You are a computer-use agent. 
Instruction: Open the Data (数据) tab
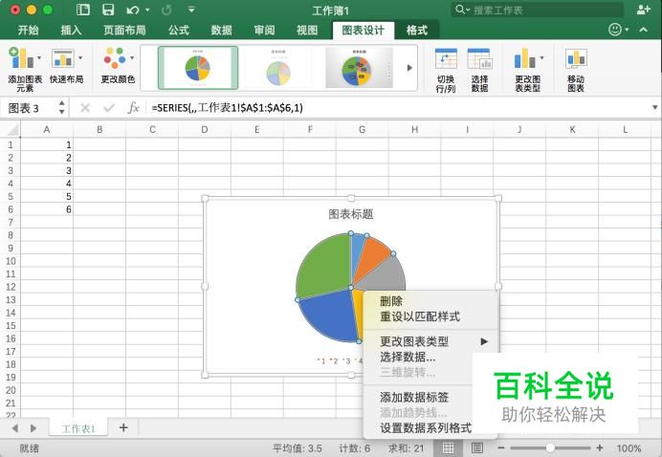pos(222,30)
